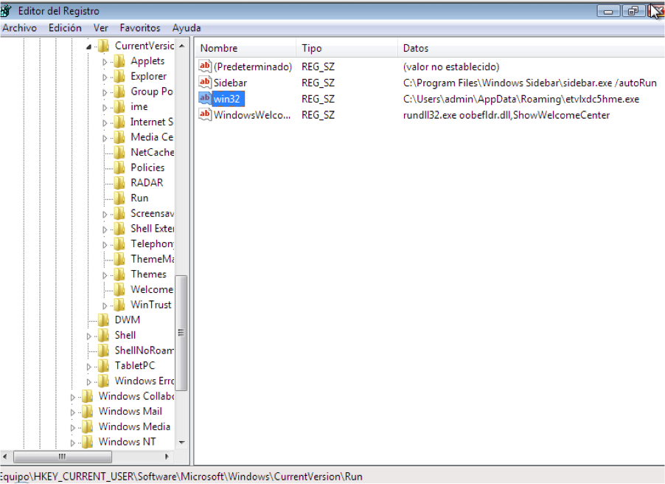Sort by the Nombre column header

tap(246, 49)
